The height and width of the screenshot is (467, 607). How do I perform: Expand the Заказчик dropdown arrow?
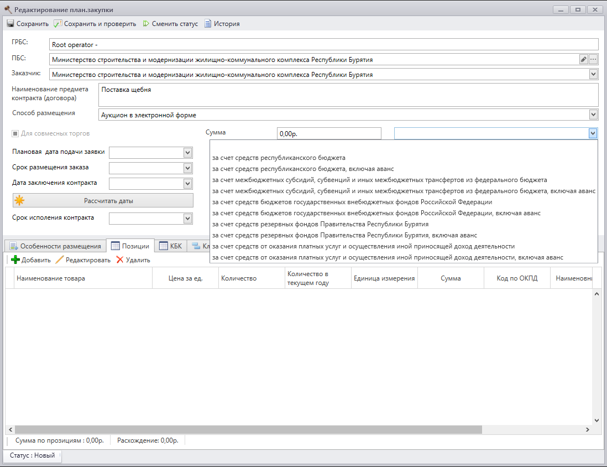pos(593,74)
